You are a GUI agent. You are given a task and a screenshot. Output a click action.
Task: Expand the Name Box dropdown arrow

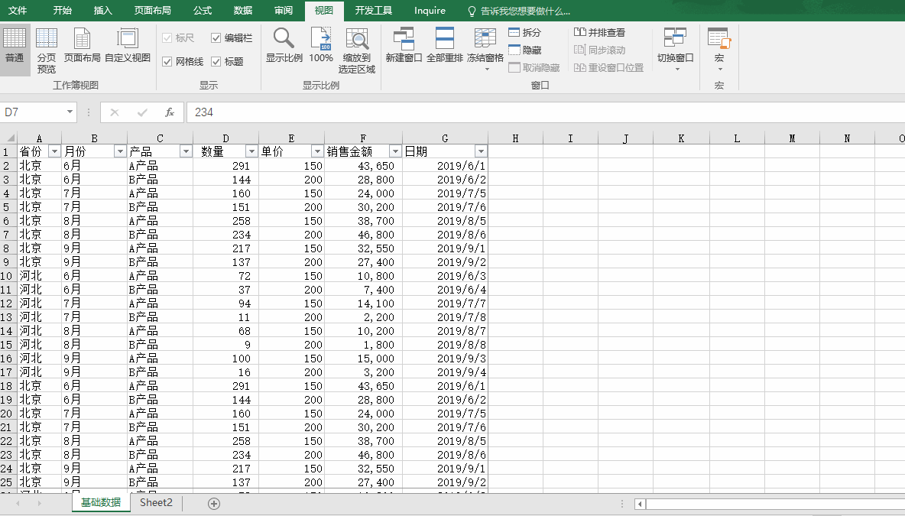click(x=70, y=112)
